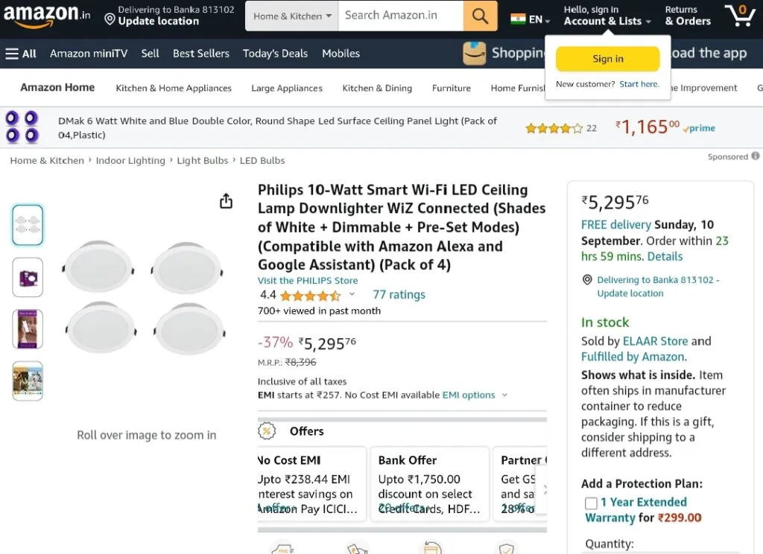
Task: Click the orange search magnifier button
Action: 480,16
